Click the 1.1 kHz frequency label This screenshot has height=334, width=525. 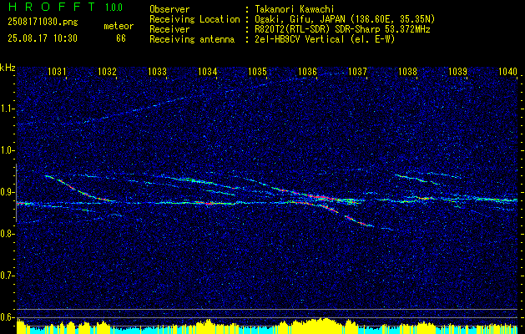point(8,109)
